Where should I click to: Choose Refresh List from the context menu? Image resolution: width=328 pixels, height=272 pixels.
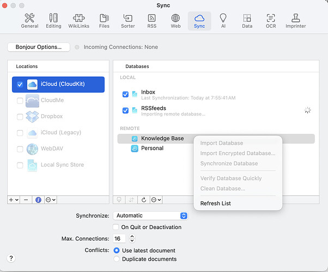tap(215, 203)
